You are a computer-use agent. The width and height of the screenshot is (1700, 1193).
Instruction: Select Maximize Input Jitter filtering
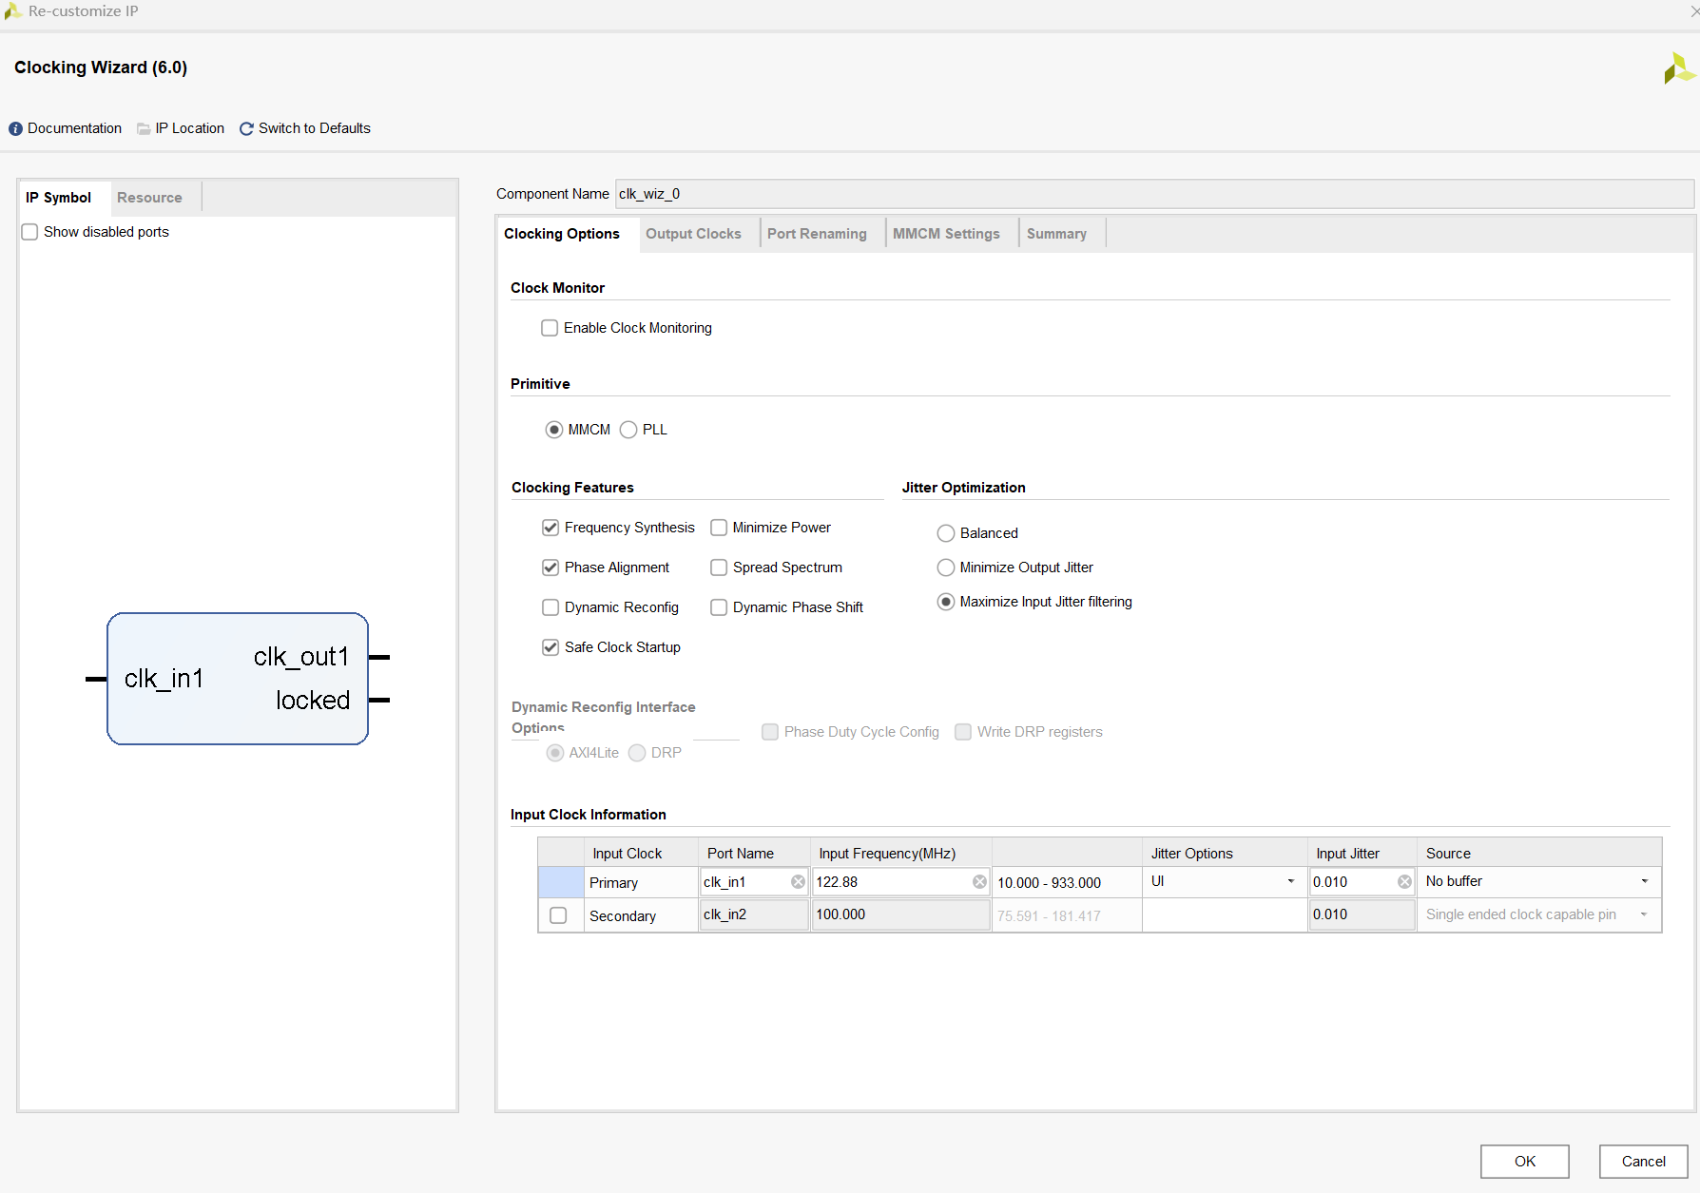click(x=946, y=602)
